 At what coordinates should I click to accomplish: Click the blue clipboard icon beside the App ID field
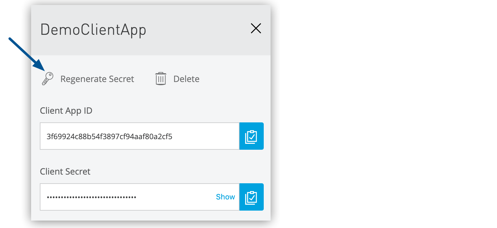tap(251, 136)
